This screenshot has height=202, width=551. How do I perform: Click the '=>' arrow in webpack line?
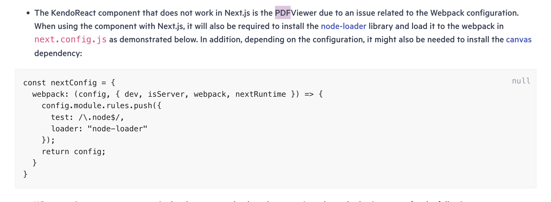[309, 94]
